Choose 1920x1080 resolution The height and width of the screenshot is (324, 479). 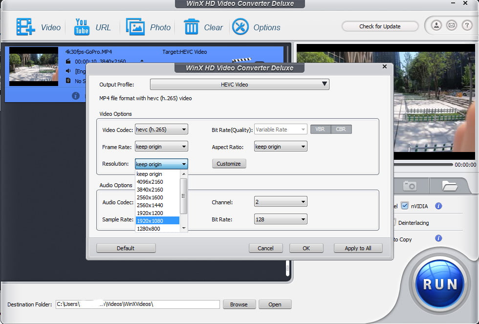(x=157, y=221)
